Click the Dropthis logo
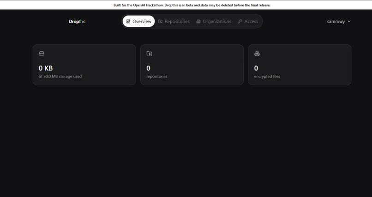The height and width of the screenshot is (197, 372). [77, 21]
